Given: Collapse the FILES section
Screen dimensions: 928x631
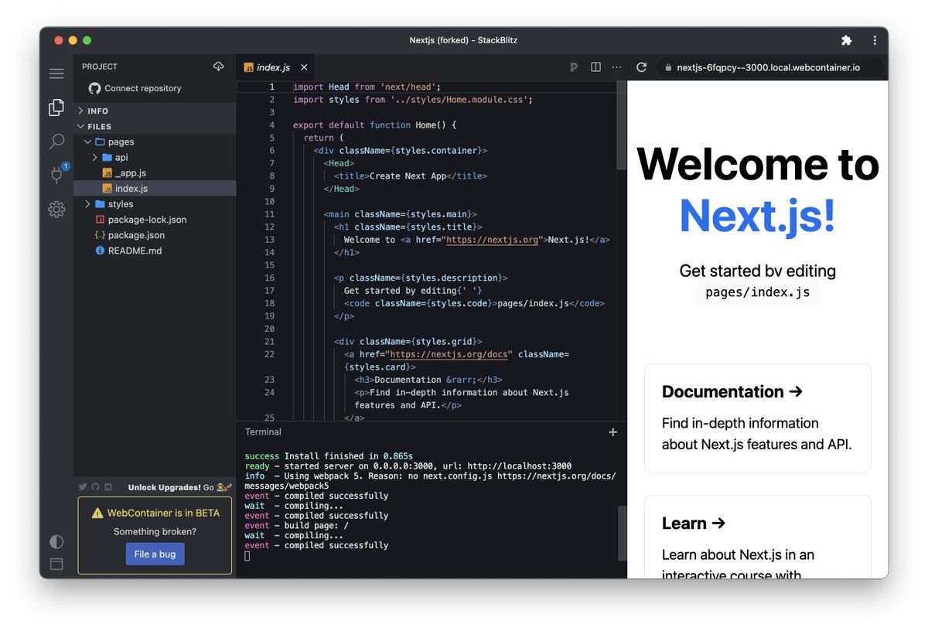Looking at the screenshot, I should (155, 126).
